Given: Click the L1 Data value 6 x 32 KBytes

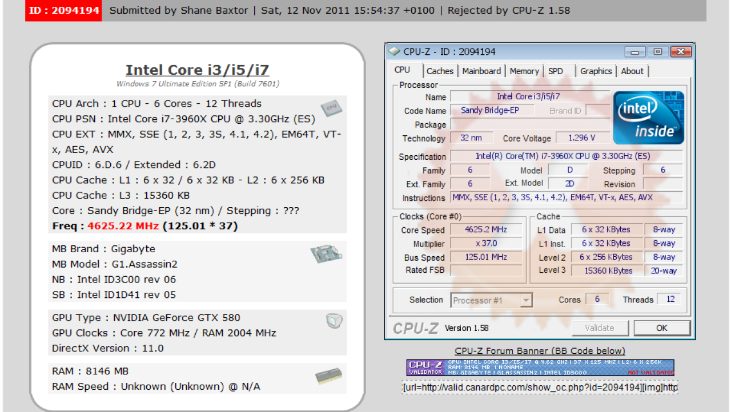Looking at the screenshot, I should point(606,230).
